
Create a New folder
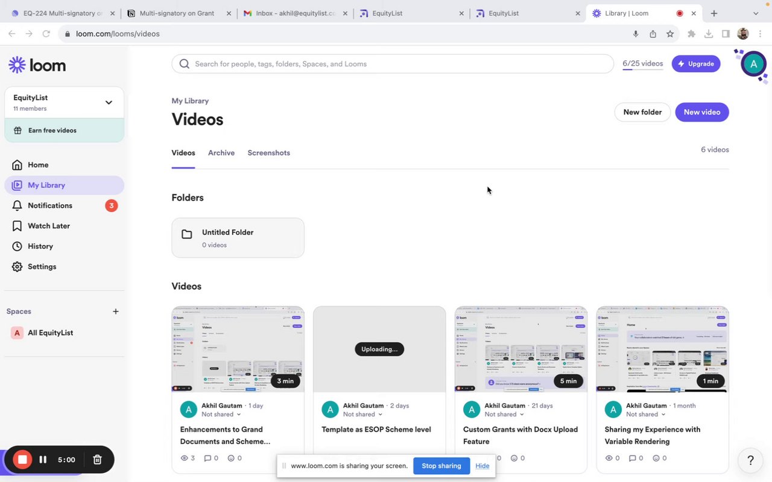pyautogui.click(x=642, y=112)
